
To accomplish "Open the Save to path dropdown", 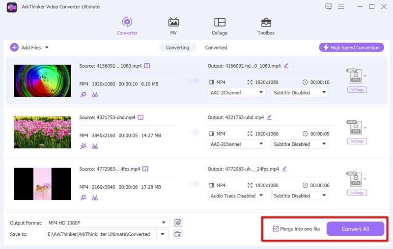I will [163, 234].
